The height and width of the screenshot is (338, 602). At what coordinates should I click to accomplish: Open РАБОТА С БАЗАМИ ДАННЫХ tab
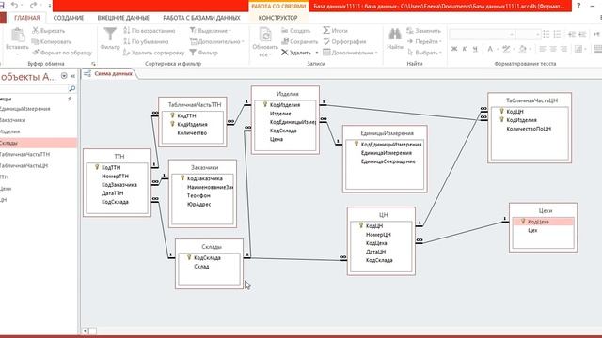[x=201, y=18]
